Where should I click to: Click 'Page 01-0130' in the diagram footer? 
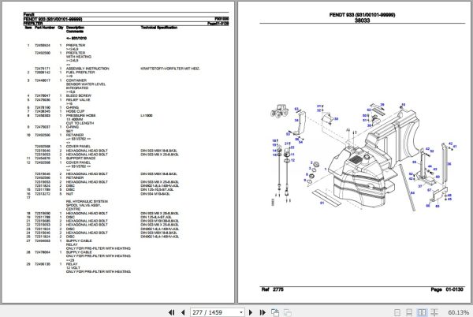coord(447,289)
